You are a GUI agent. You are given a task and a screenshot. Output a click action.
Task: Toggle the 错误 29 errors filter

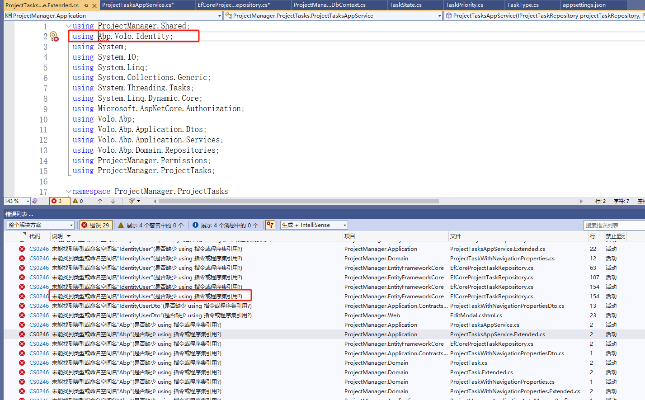click(95, 225)
